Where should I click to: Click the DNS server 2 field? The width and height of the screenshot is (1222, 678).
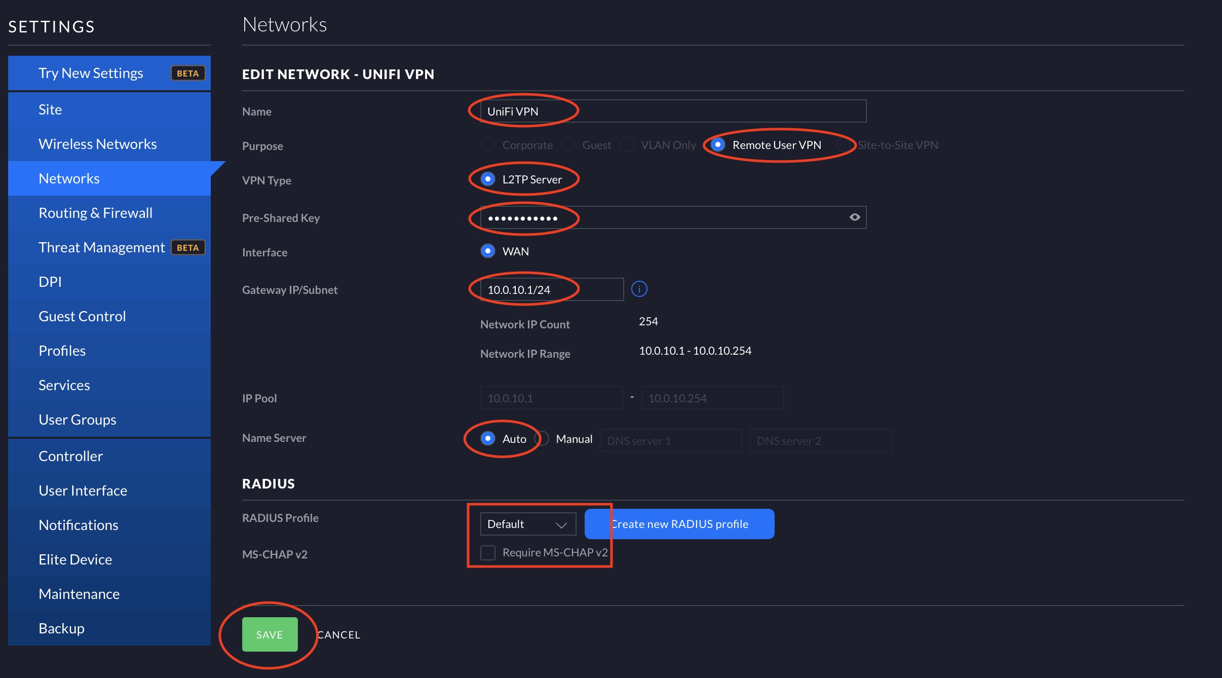(821, 441)
